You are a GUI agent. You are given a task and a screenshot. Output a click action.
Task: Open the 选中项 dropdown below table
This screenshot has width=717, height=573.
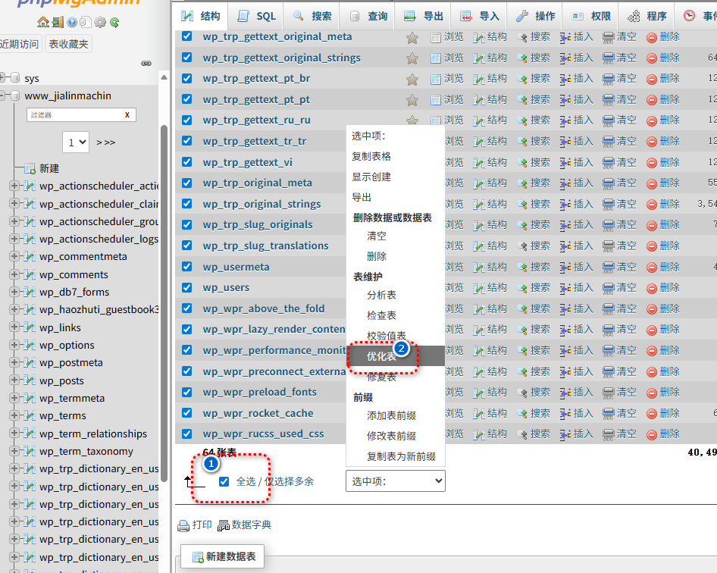point(395,481)
